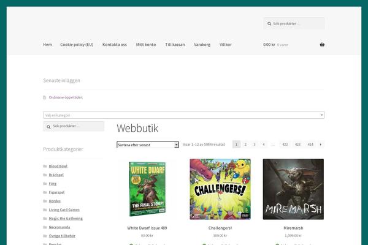The width and height of the screenshot is (368, 245).
Task: Go to results page 3
Action: coord(255,145)
